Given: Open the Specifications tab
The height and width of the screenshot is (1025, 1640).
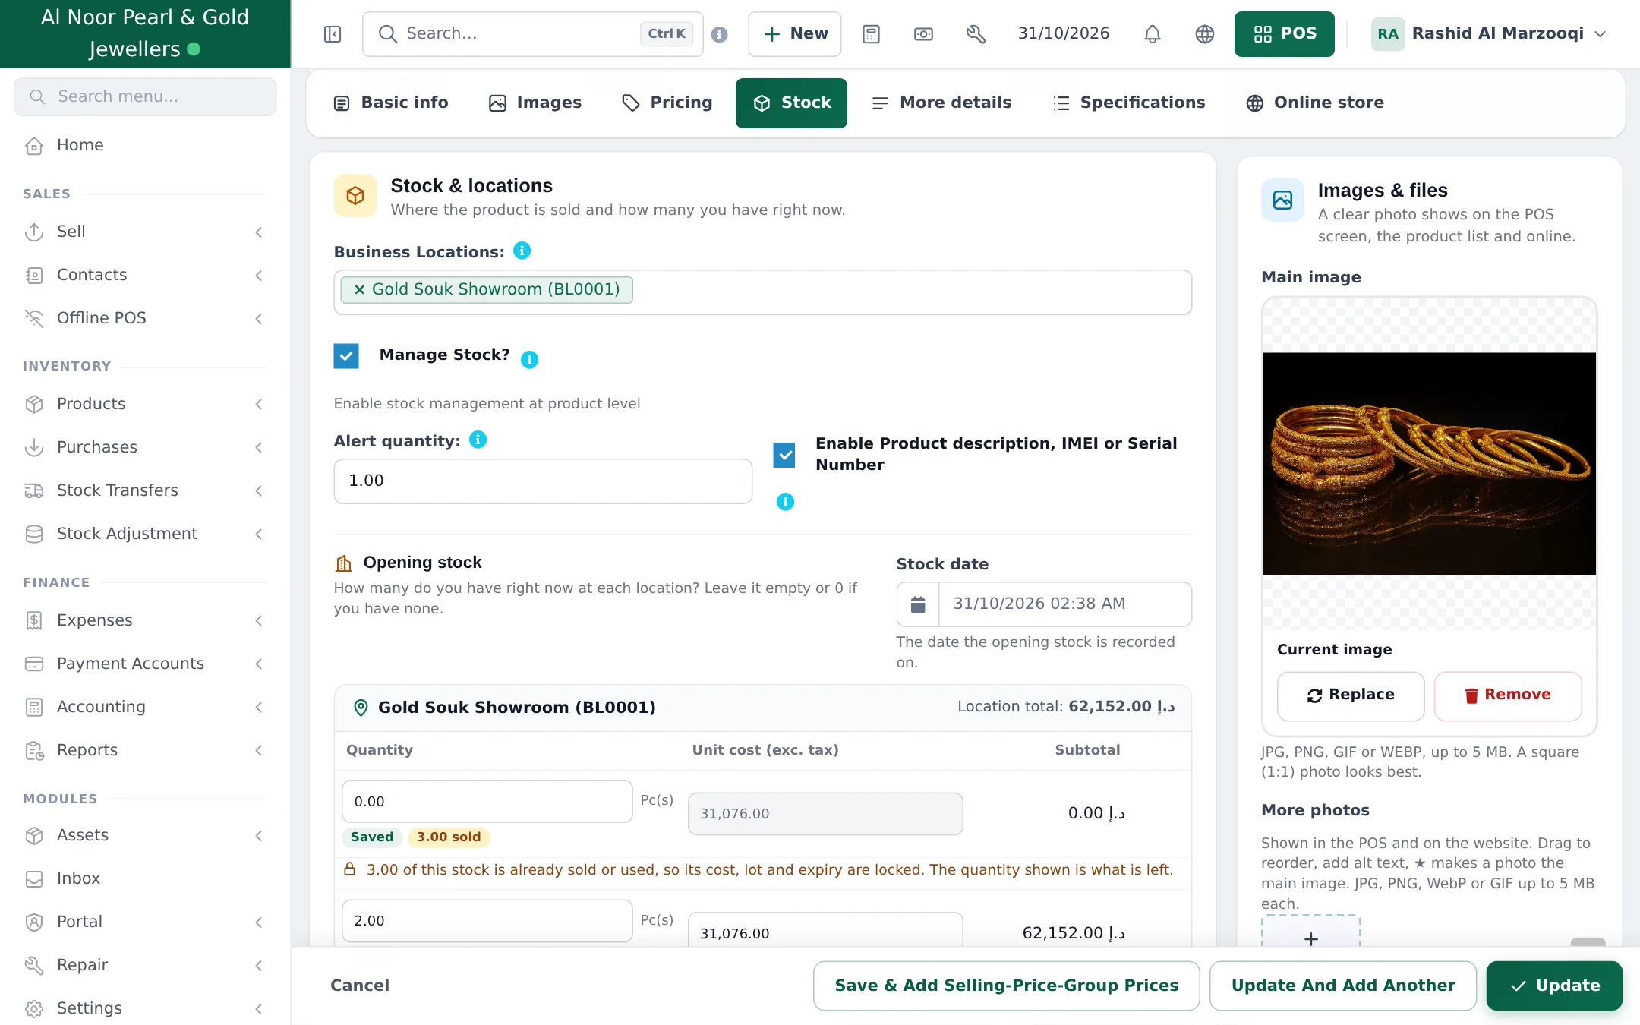Looking at the screenshot, I should (1129, 102).
